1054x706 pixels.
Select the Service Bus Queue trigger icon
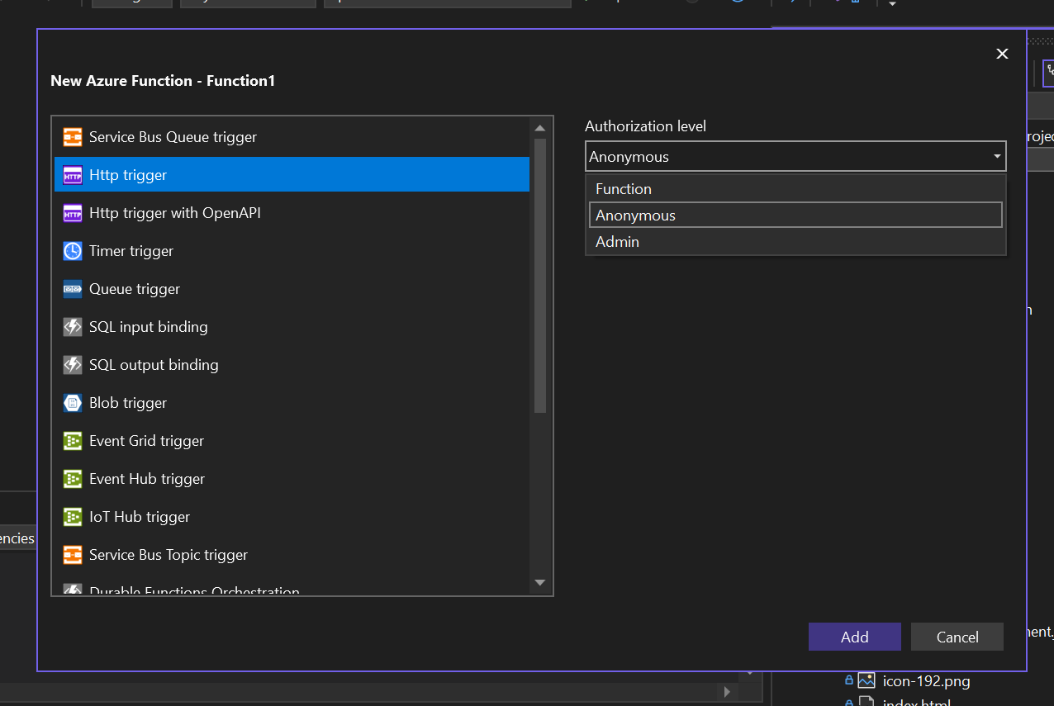(x=72, y=136)
